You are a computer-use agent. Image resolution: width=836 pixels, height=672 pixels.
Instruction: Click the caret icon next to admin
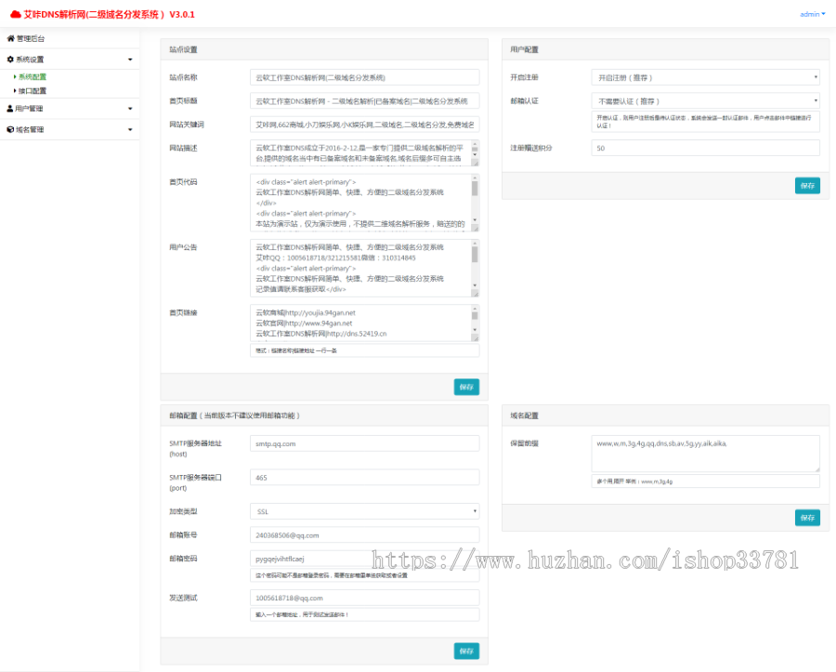pos(823,14)
